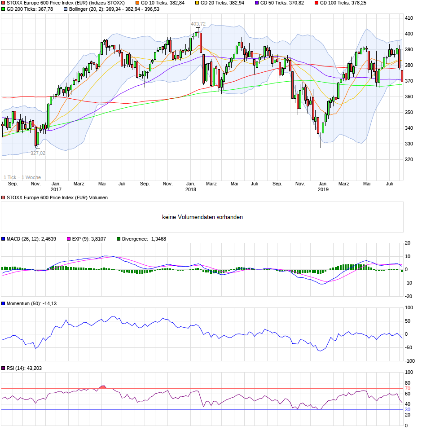This screenshot has width=422, height=430.
Task: Click the green GD 200 Ticks swatch
Action: pyautogui.click(x=3, y=9)
